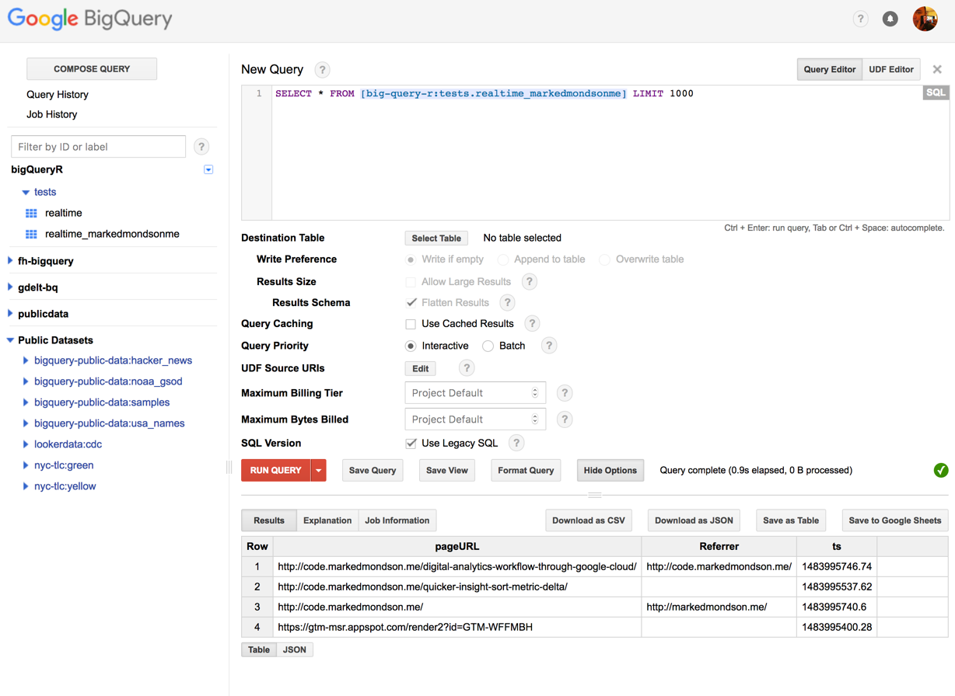Click the Download as CSV button
This screenshot has height=696, width=955.
[x=588, y=520]
